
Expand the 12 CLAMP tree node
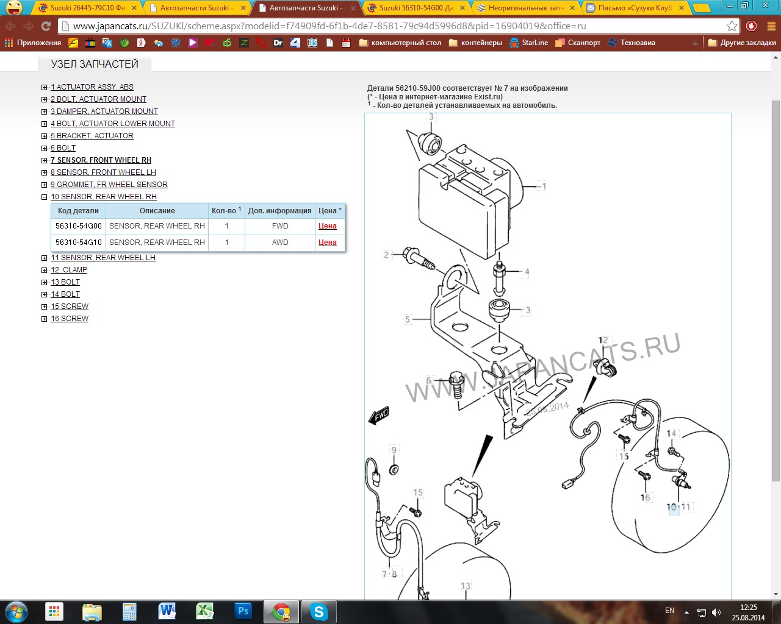tap(44, 270)
